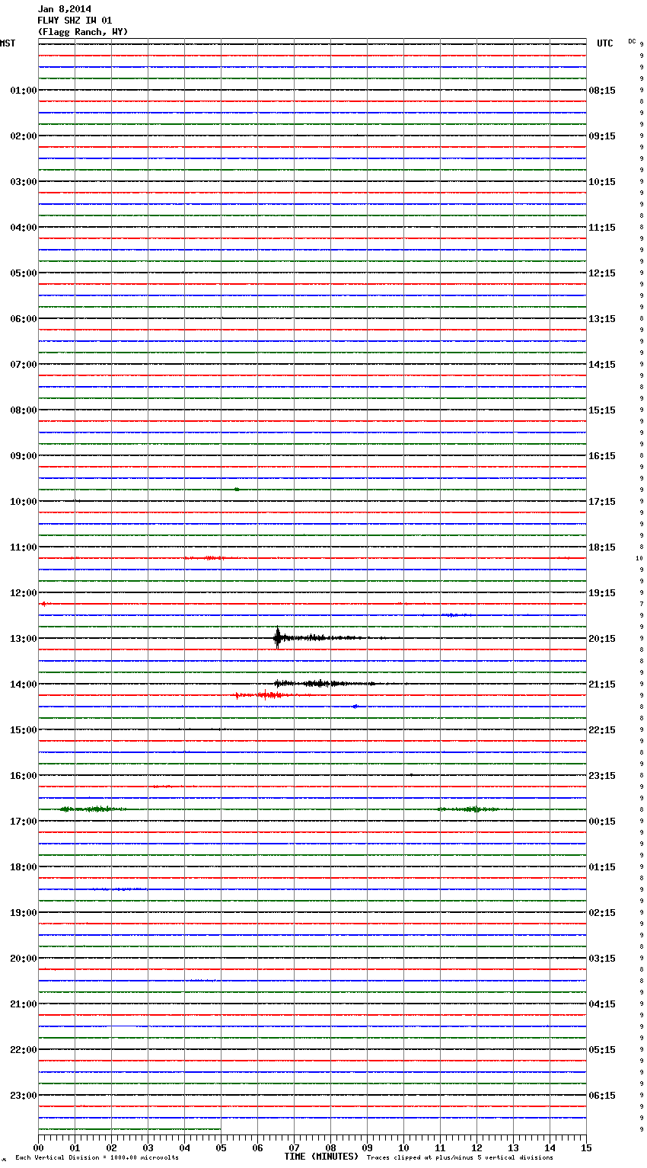Click the '03:00' MST row label
The image size is (647, 1168).
point(24,182)
